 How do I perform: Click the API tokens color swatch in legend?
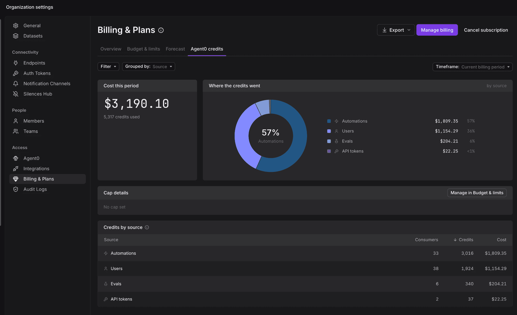329,151
